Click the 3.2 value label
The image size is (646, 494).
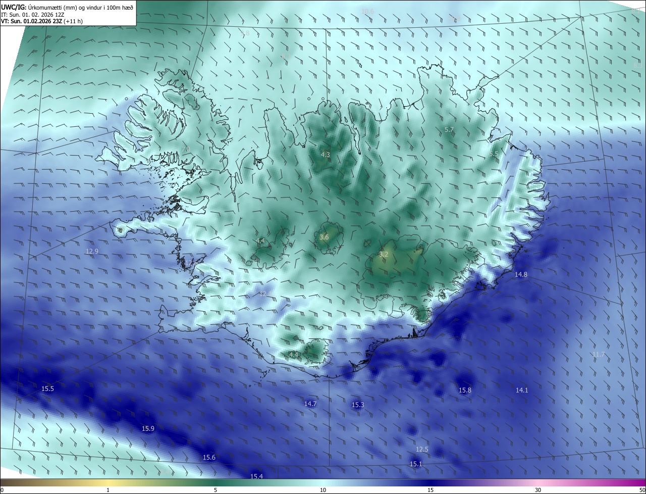pyautogui.click(x=384, y=254)
